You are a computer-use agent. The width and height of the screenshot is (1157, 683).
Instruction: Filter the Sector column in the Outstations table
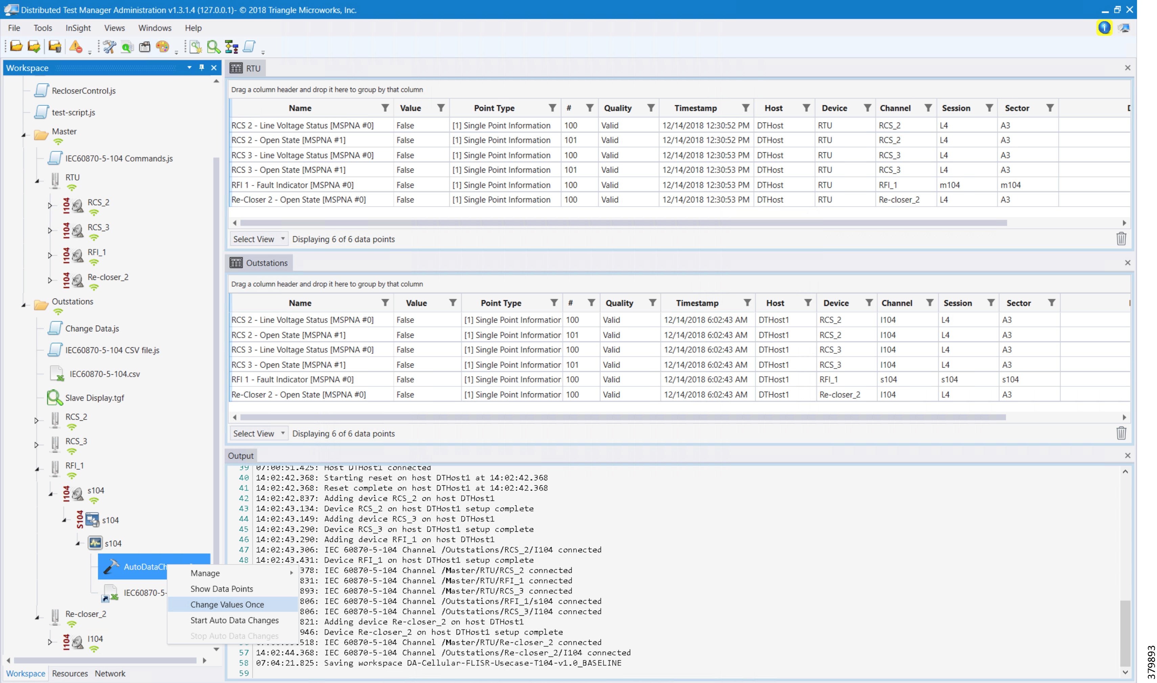[x=1052, y=302]
